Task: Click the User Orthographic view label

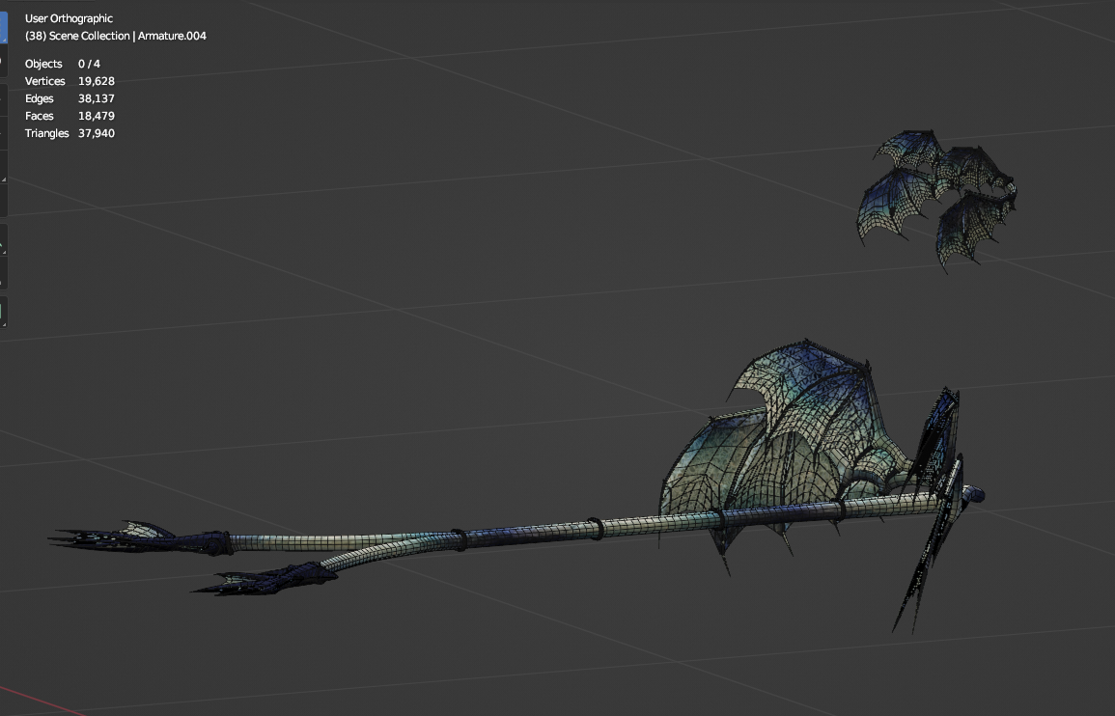Action: point(69,18)
